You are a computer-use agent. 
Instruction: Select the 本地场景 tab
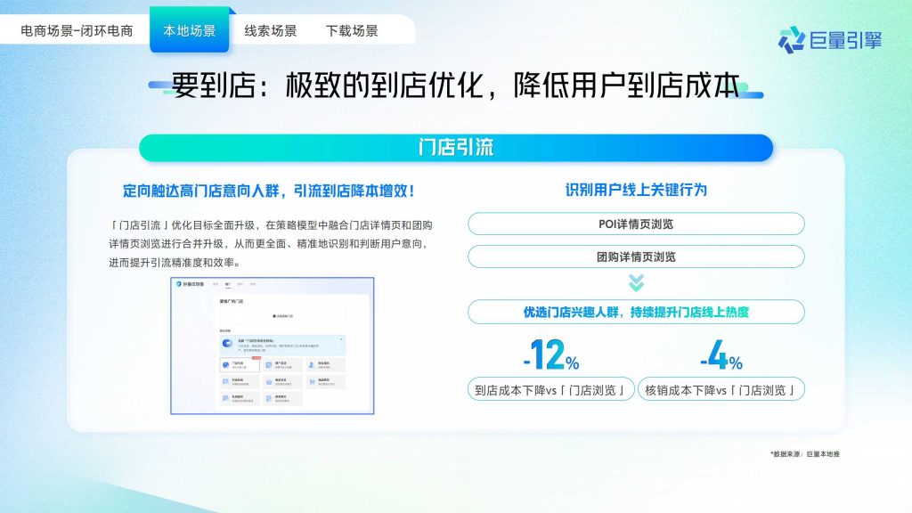tap(190, 30)
